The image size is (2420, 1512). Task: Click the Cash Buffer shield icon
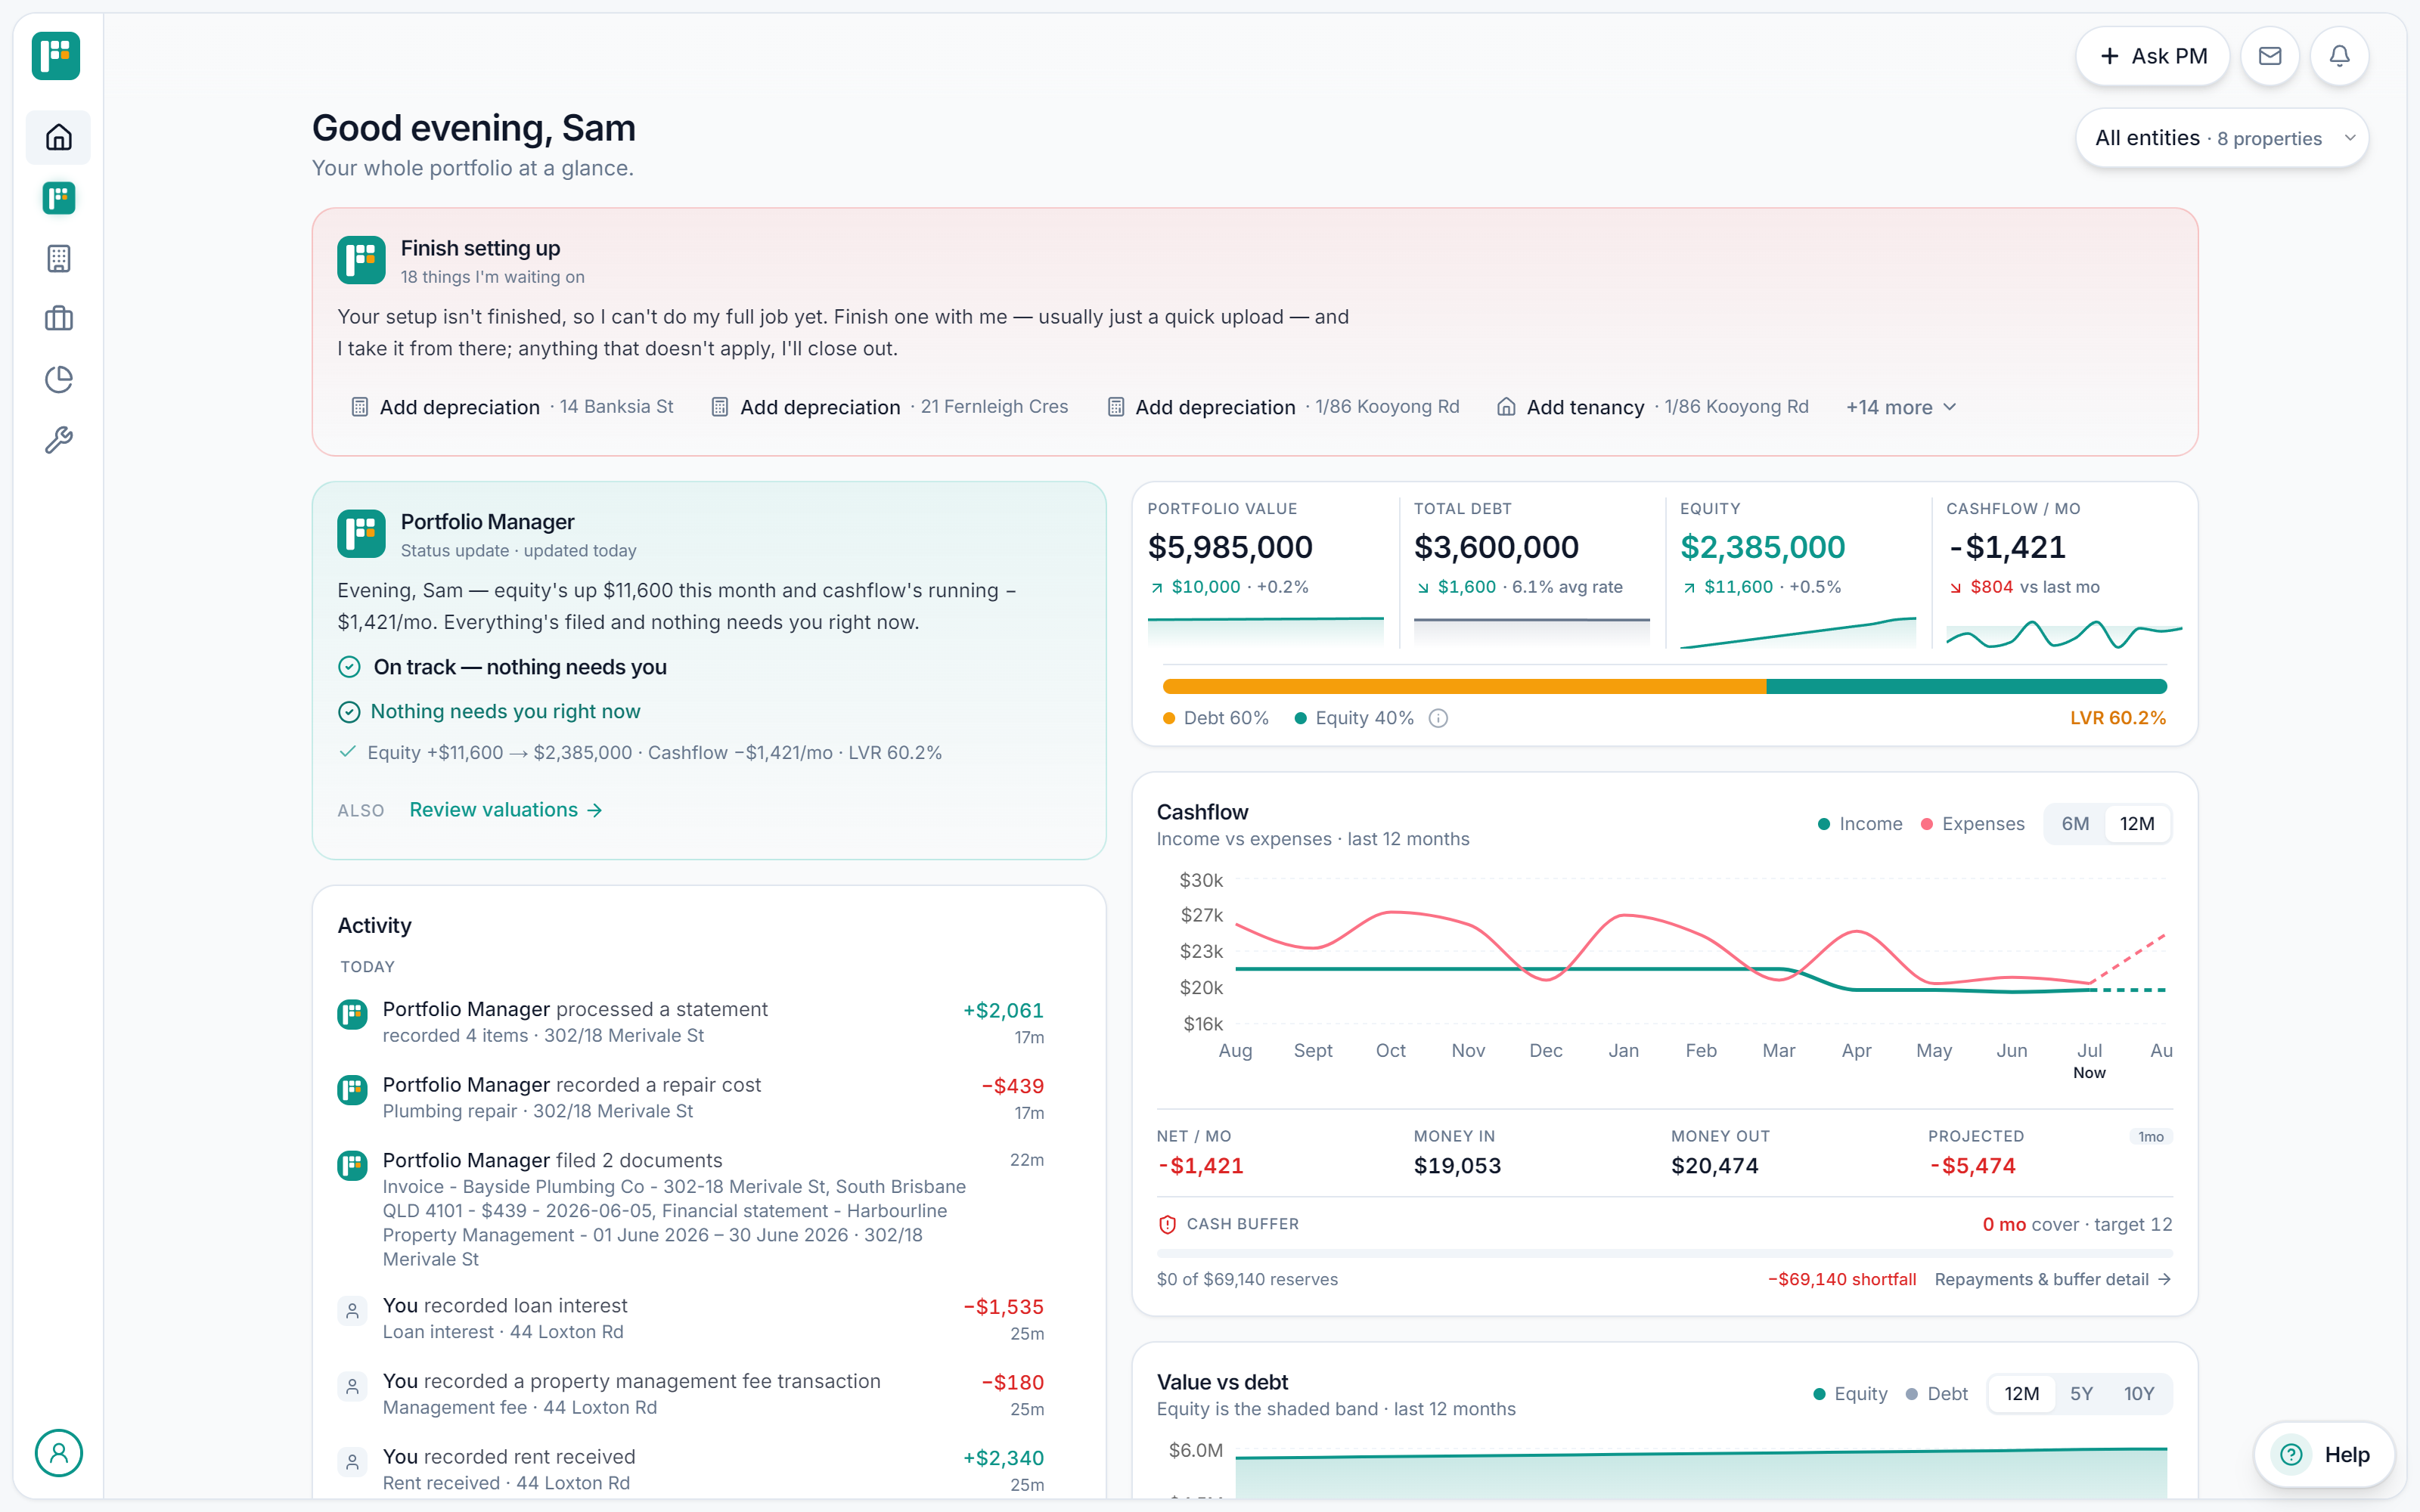point(1167,1224)
